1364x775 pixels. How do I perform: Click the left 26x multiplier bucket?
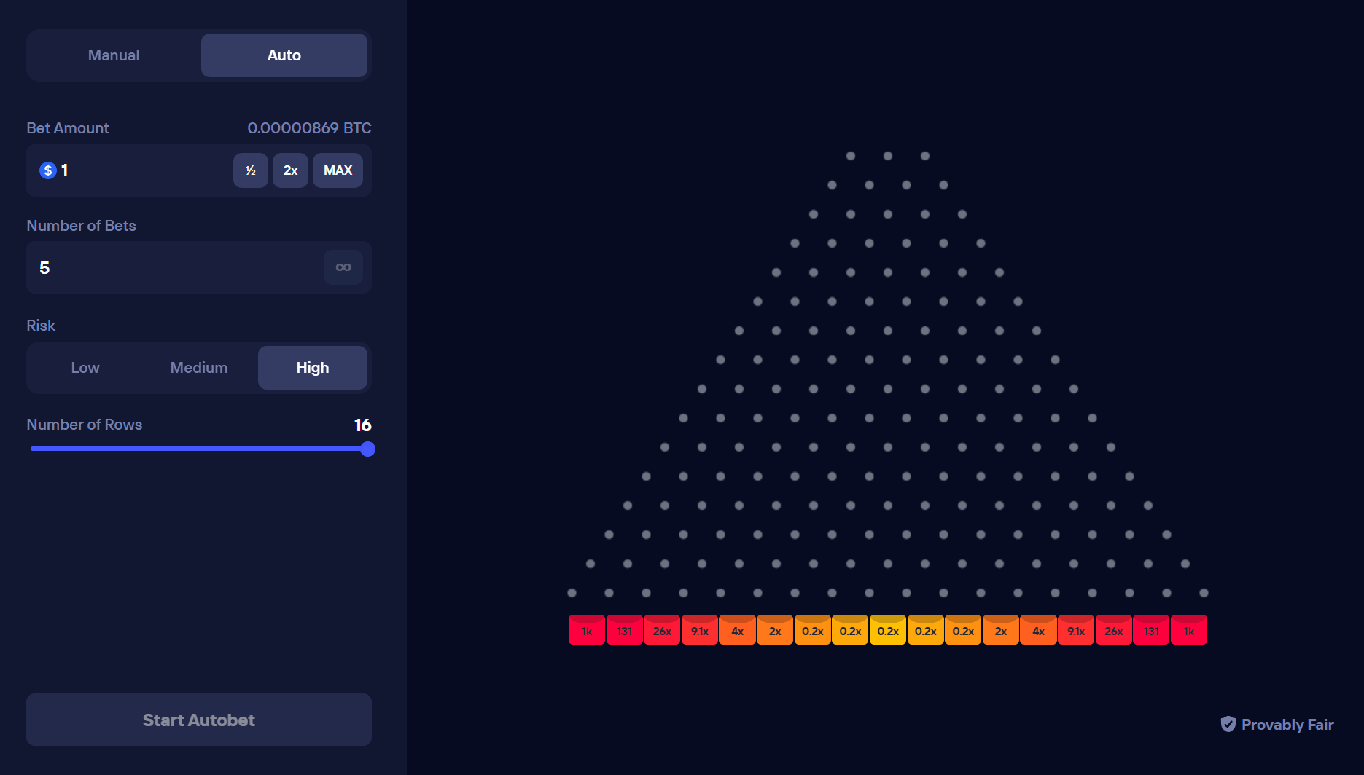tap(662, 631)
